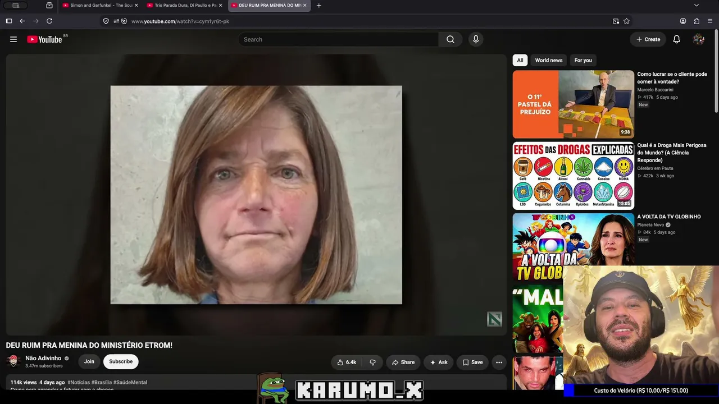
Task: Open the Create dropdown button
Action: [648, 39]
